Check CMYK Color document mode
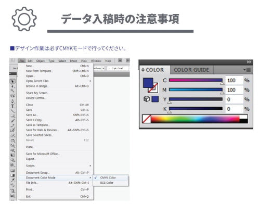The height and width of the screenshot is (204, 260). coord(111,177)
